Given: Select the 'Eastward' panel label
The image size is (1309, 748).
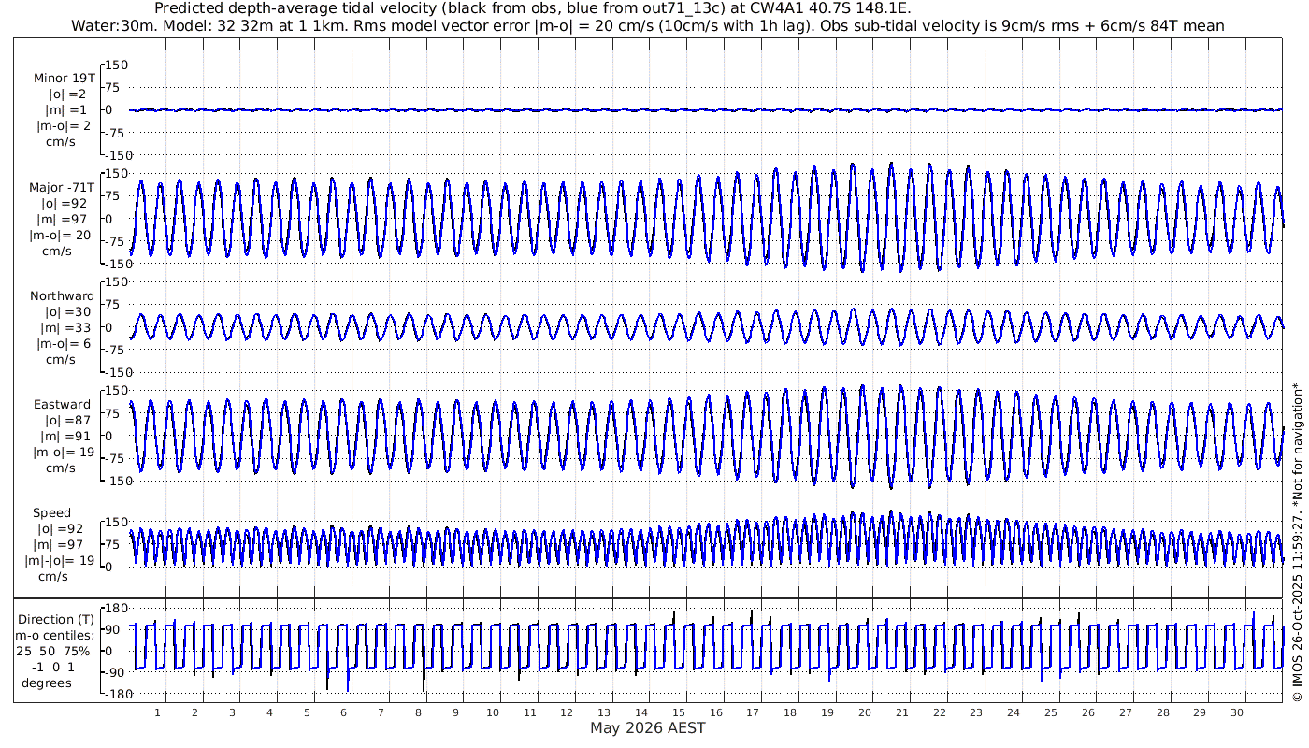Looking at the screenshot, I should tap(63, 405).
